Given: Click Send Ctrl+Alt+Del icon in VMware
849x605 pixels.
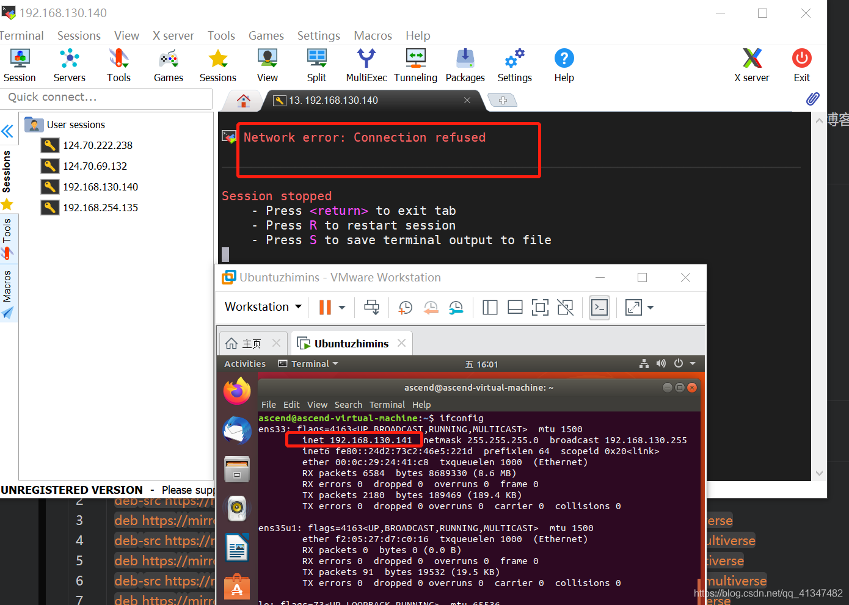Looking at the screenshot, I should click(x=371, y=307).
